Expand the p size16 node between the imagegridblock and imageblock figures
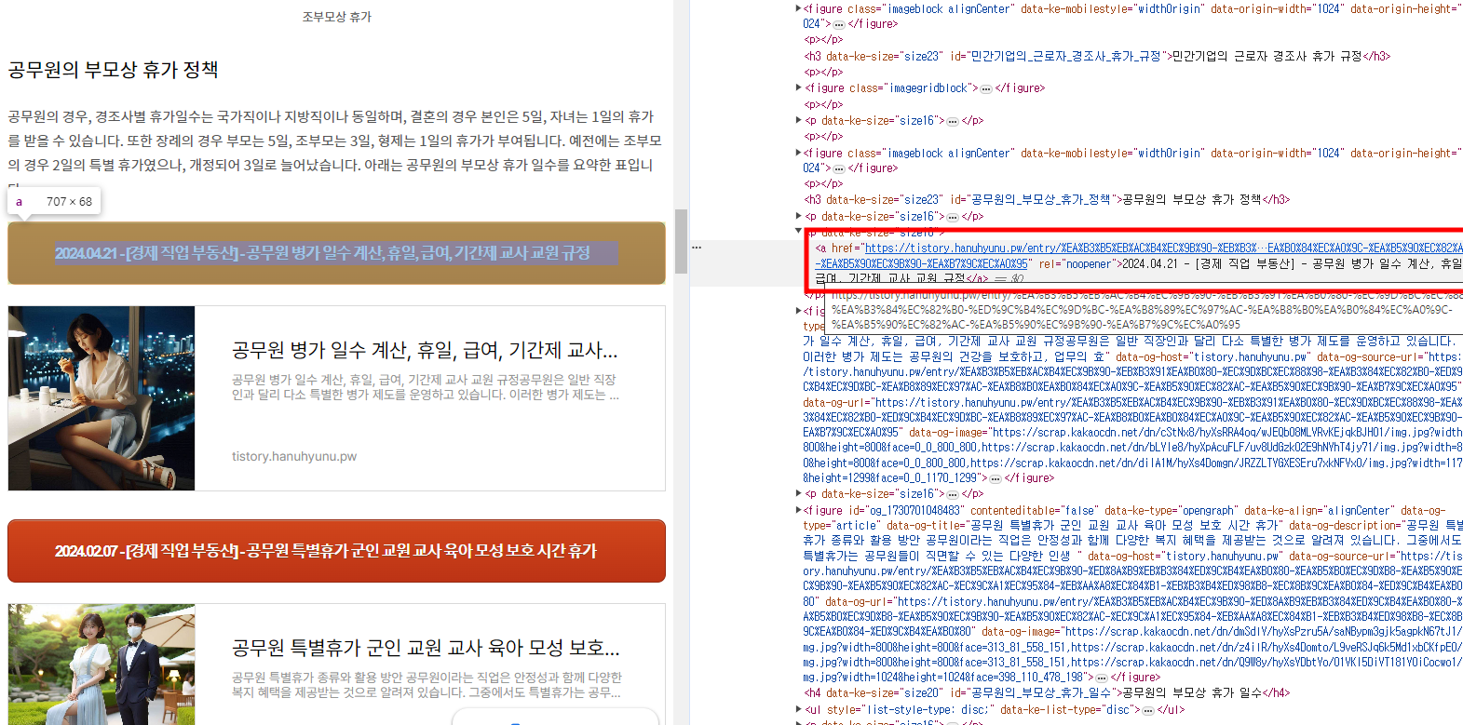 [798, 120]
